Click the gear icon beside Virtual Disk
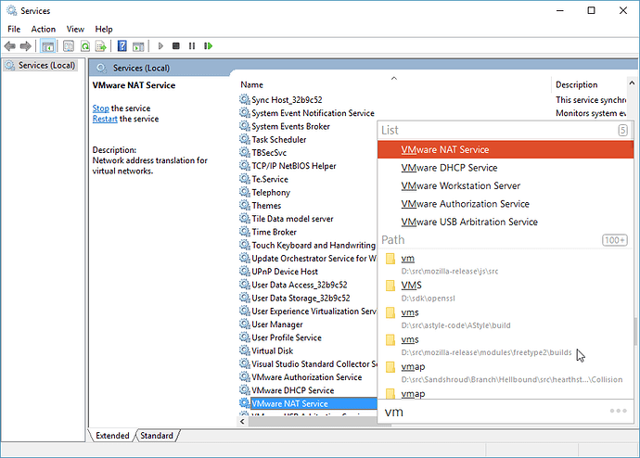This screenshot has height=458, width=640. [x=245, y=350]
